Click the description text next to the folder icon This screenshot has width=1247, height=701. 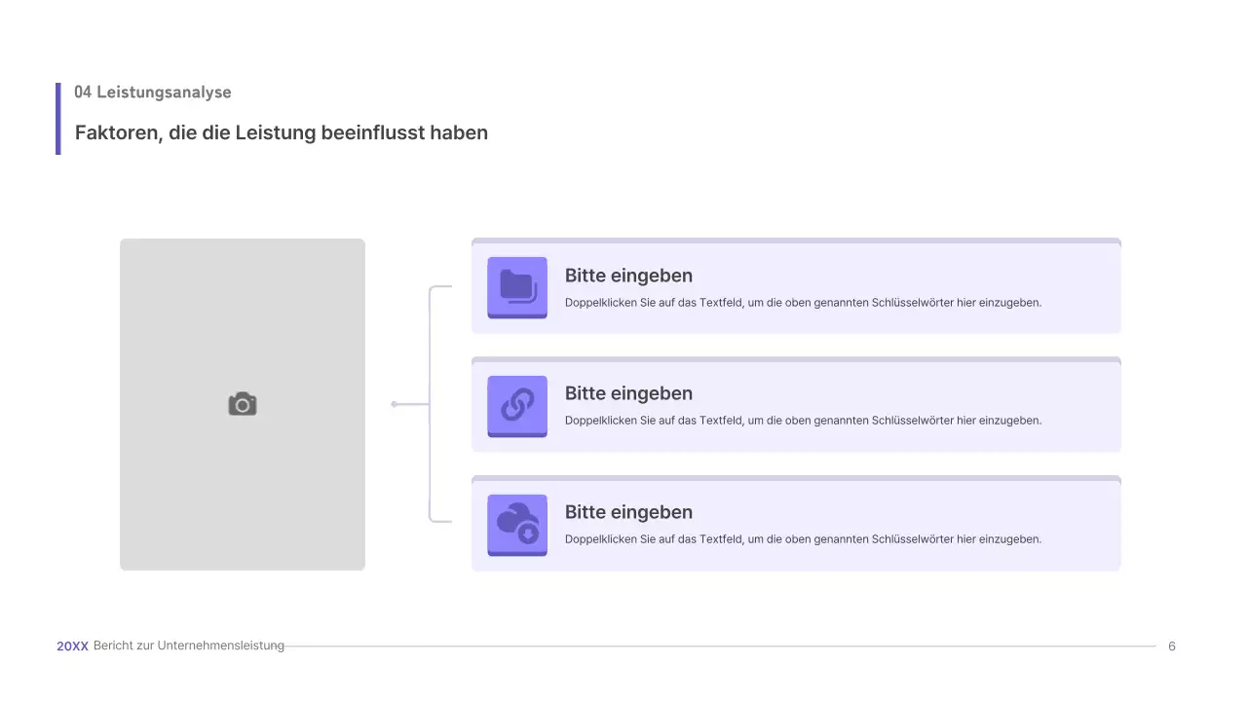click(803, 303)
